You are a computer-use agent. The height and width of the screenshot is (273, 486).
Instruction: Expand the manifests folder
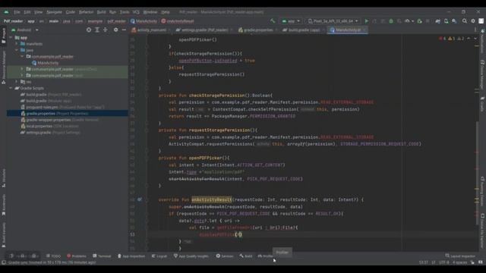coord(17,44)
